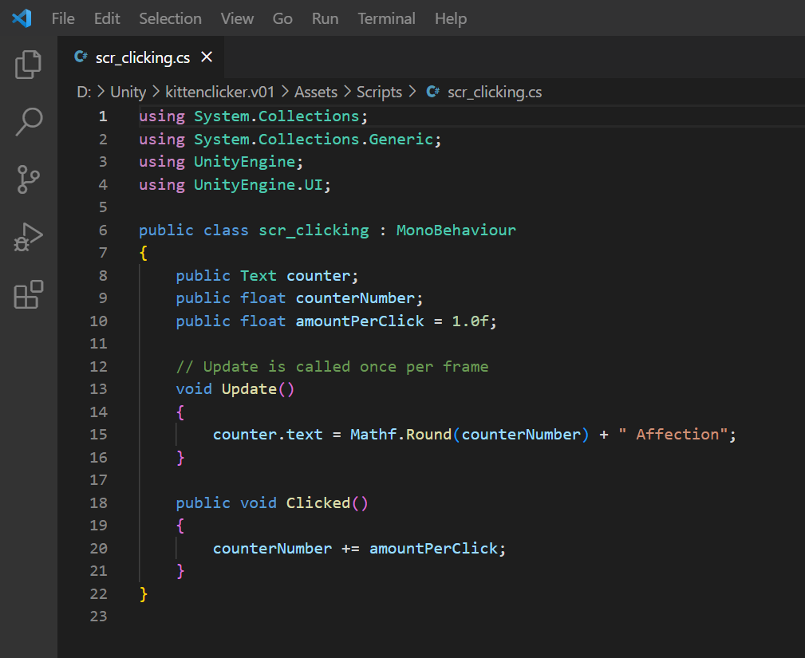Click line number 15 in the gutter
The height and width of the screenshot is (658, 805).
98,435
